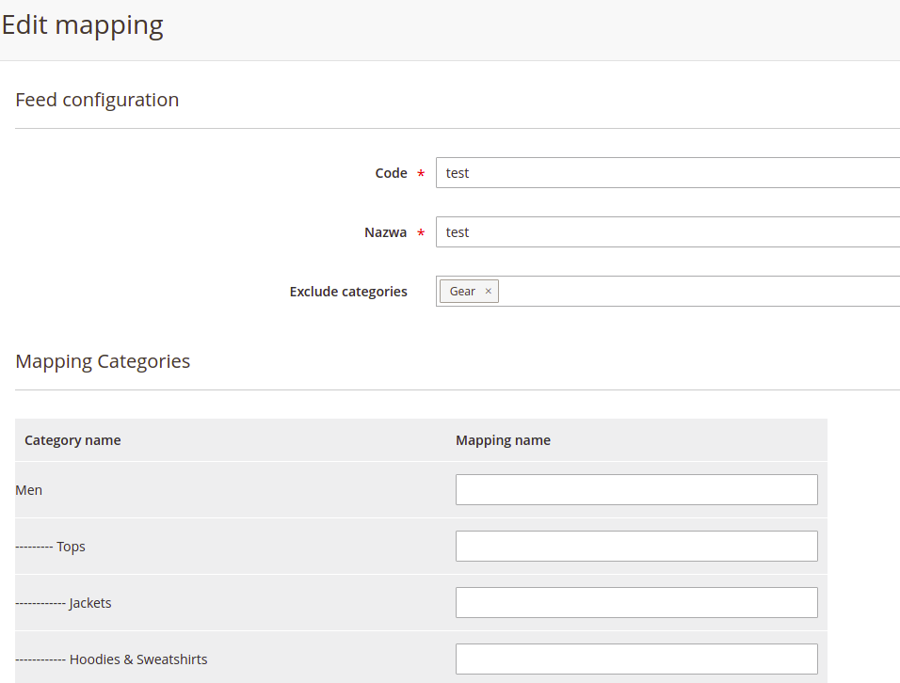Focus the Men mapping name field
Viewport: 900px width, 683px height.
pyautogui.click(x=636, y=490)
